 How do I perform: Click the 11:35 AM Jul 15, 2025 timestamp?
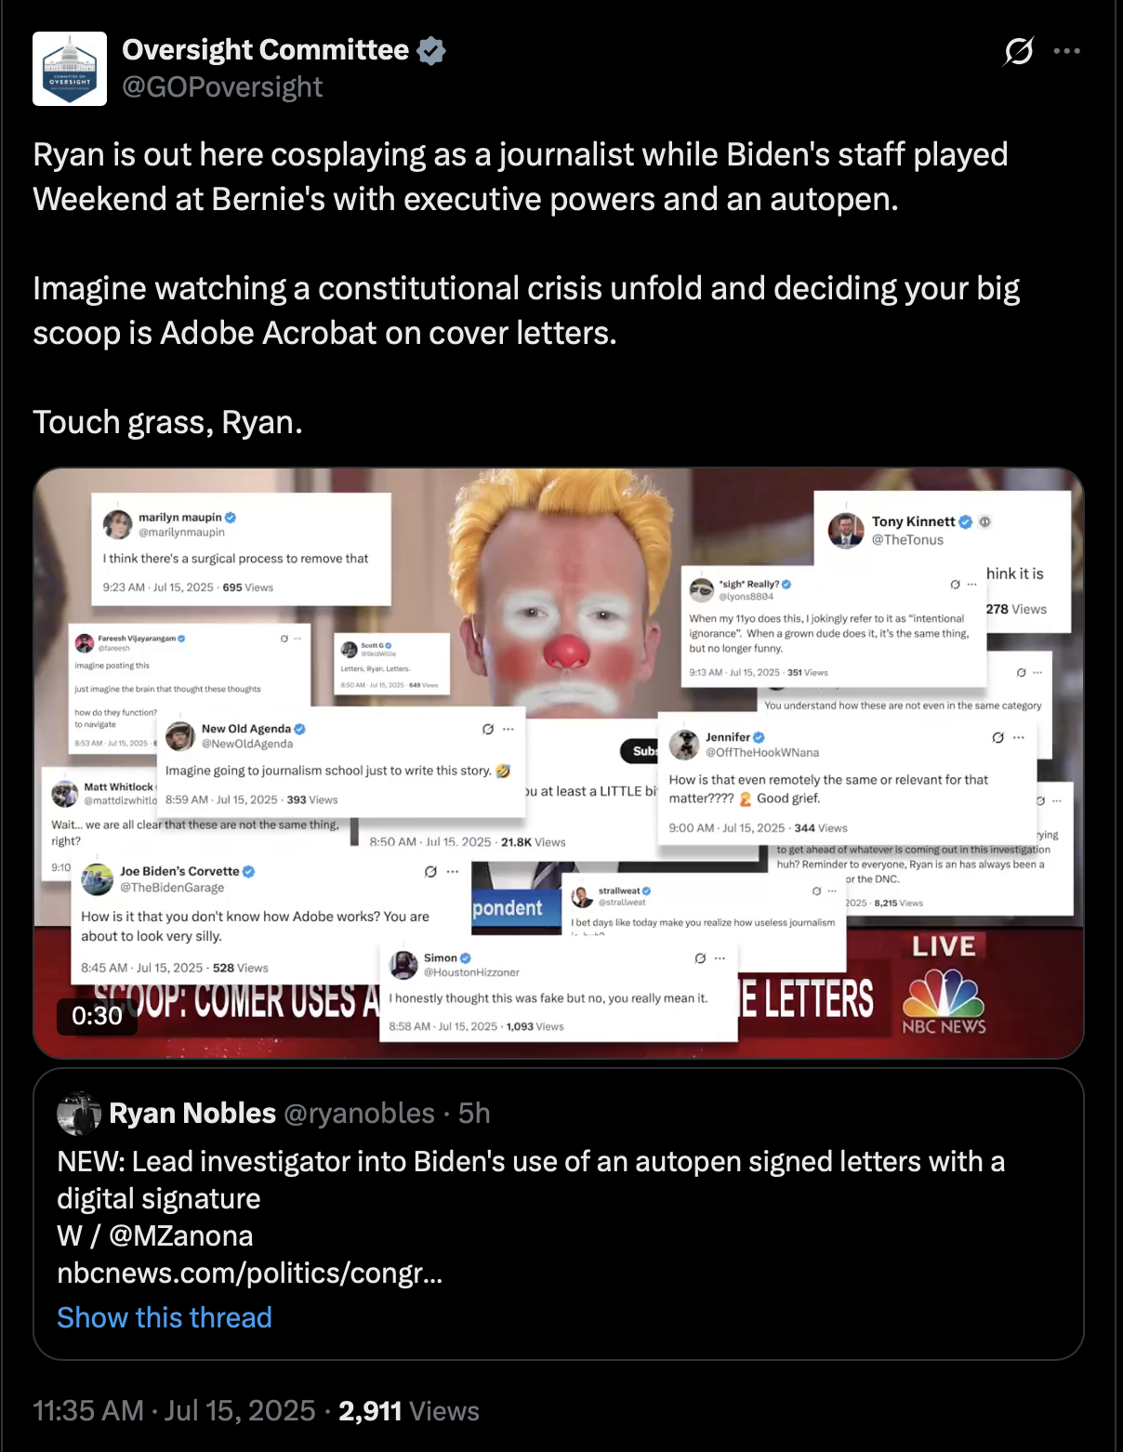[175, 1411]
